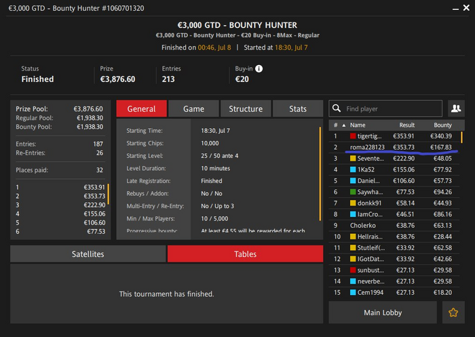The width and height of the screenshot is (475, 337).
Task: Add tournament to favorites star icon
Action: click(453, 312)
